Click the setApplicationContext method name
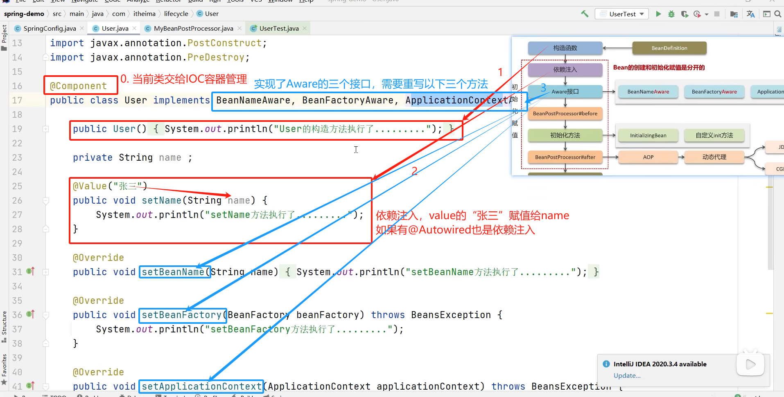The image size is (784, 397). (x=201, y=386)
